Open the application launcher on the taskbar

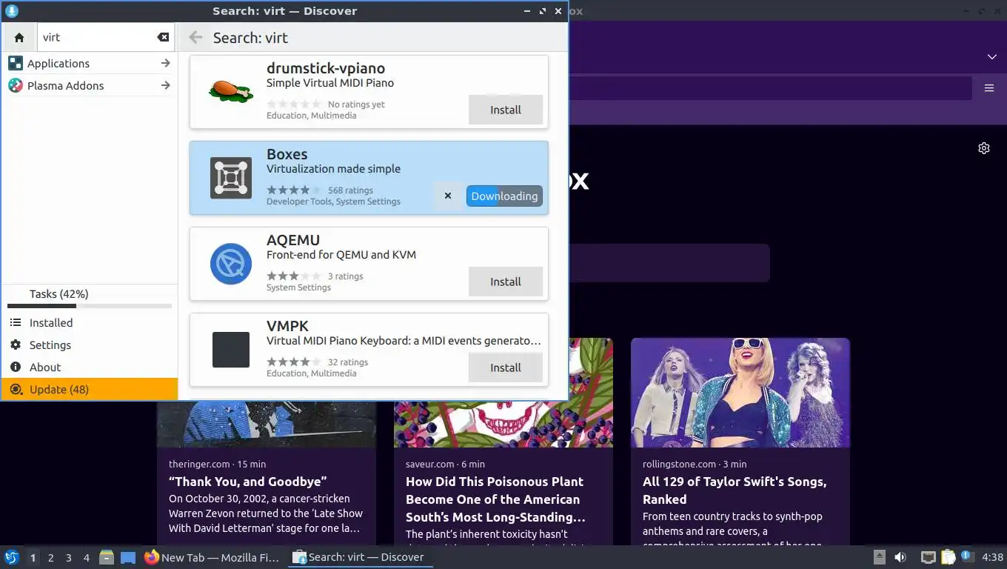[12, 557]
